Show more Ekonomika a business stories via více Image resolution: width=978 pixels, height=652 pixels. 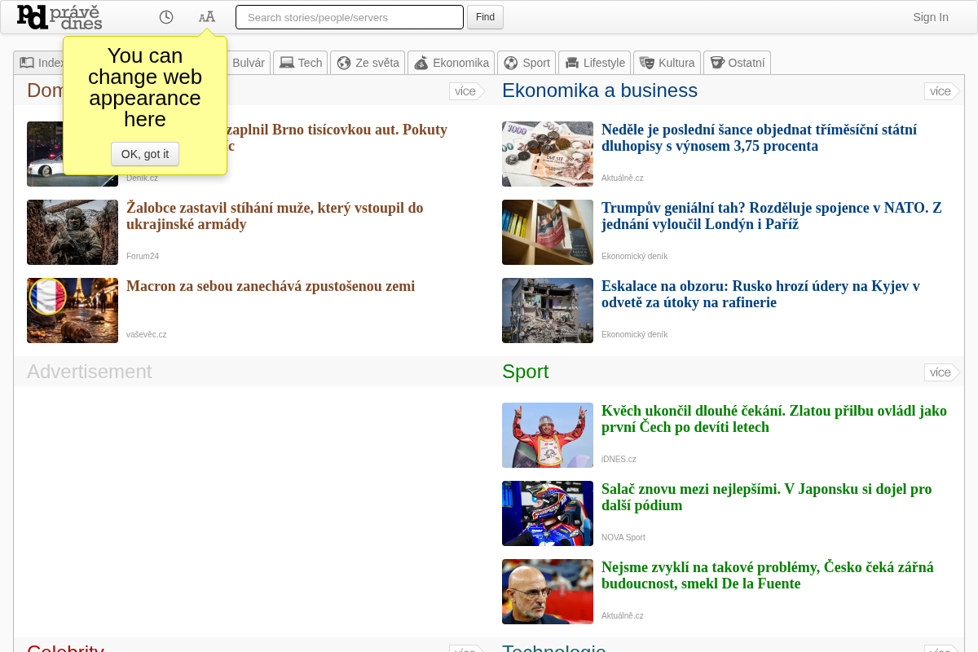(941, 91)
